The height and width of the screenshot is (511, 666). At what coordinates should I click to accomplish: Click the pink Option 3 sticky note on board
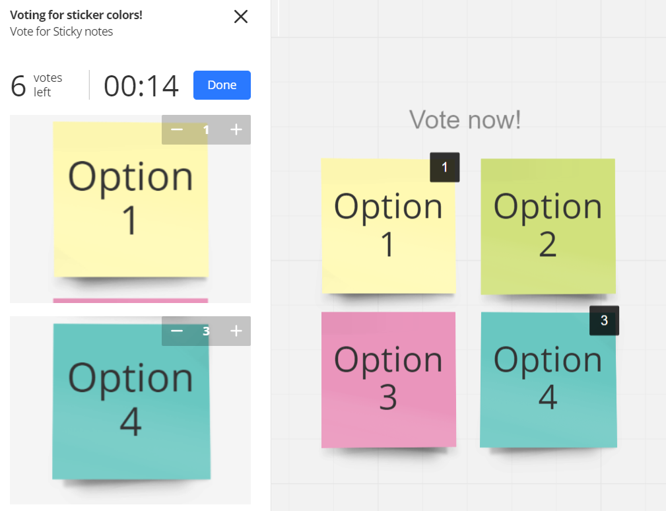click(388, 379)
